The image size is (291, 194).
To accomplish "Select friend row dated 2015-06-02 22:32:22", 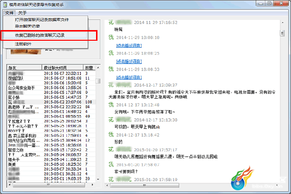I will point(51,107).
